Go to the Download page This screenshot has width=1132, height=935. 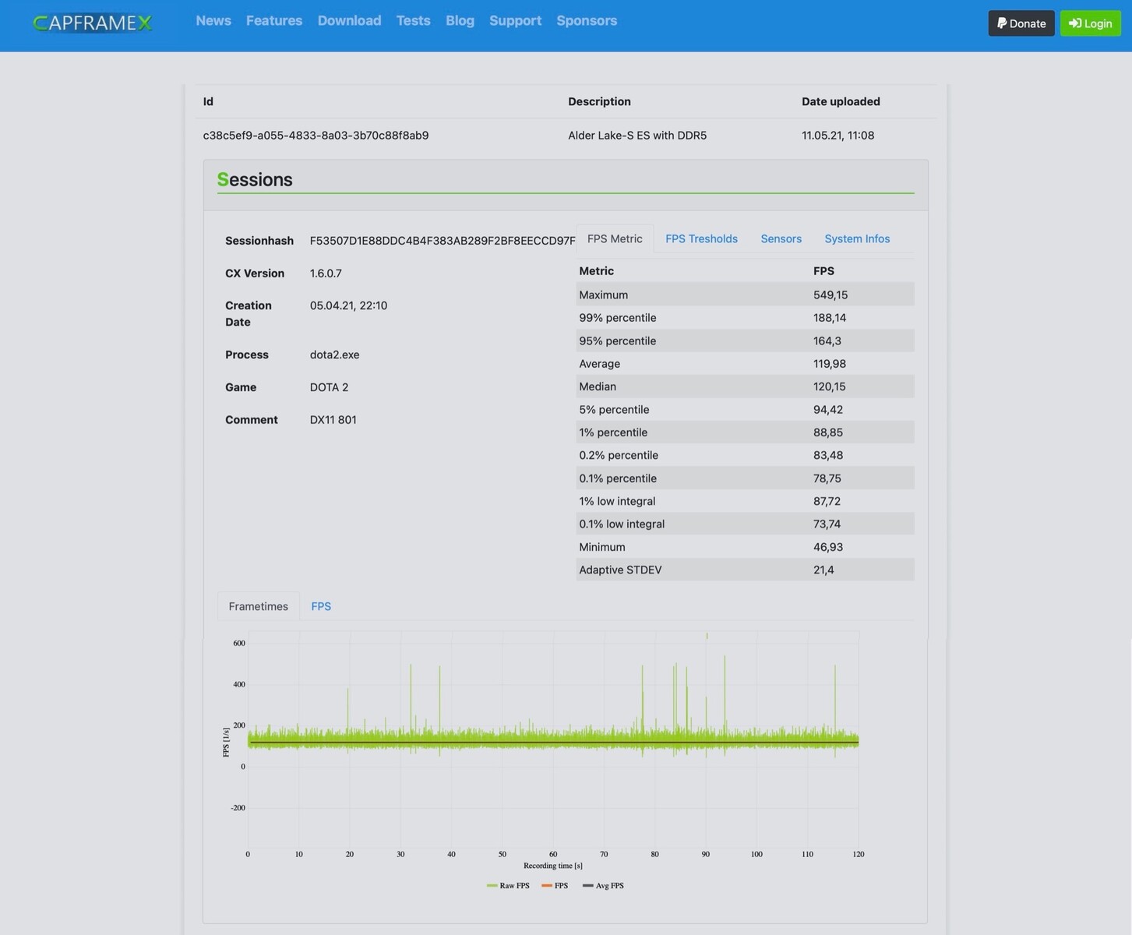349,21
